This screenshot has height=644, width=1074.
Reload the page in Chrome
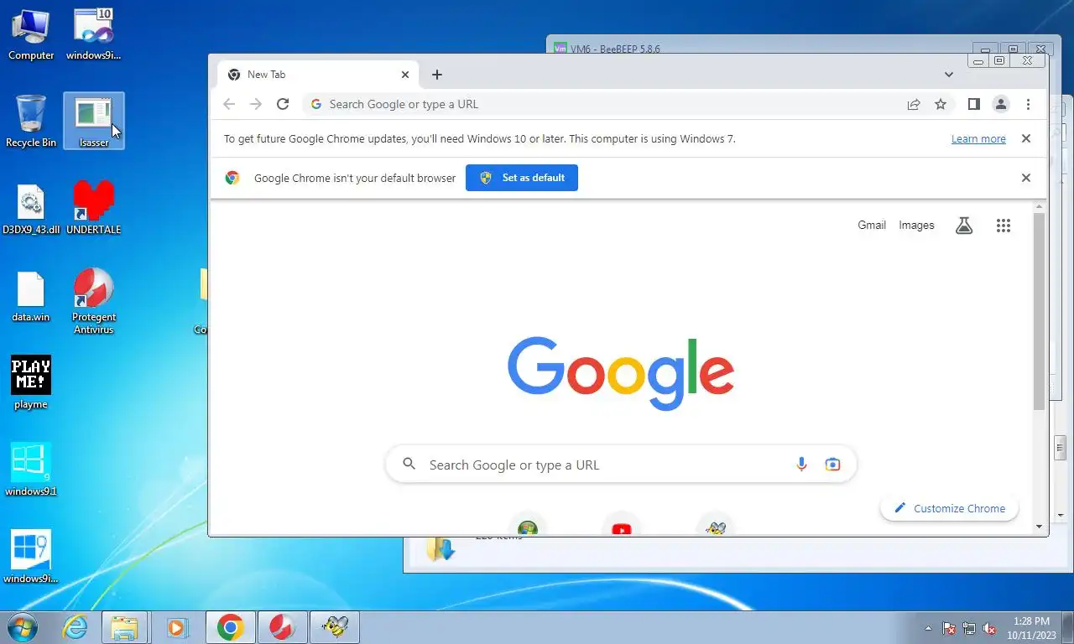pyautogui.click(x=283, y=104)
